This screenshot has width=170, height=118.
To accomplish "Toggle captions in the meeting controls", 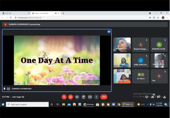I will pyautogui.click(x=77, y=97).
